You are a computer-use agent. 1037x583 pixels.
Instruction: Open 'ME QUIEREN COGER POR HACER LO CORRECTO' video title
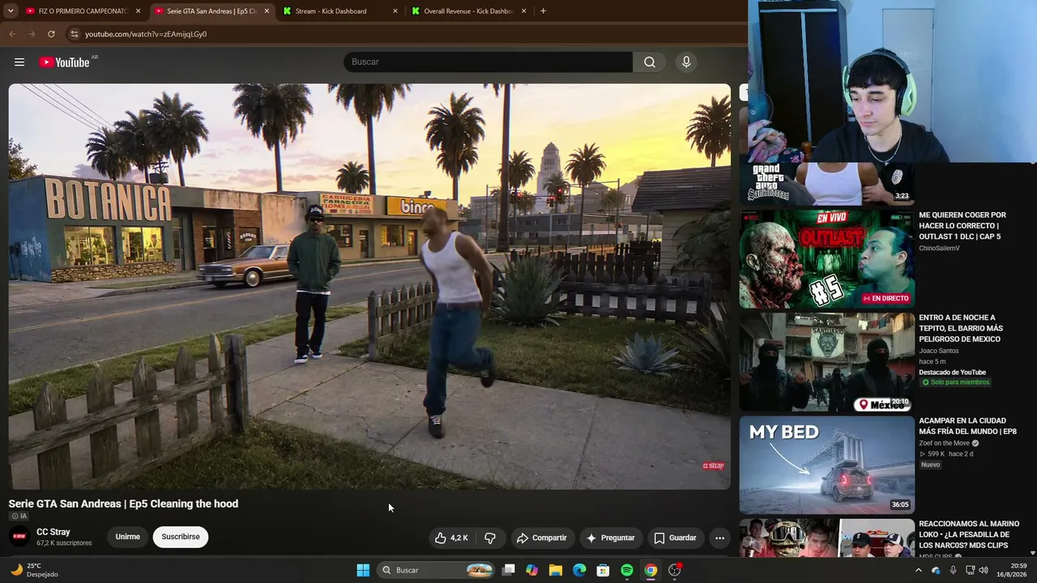(x=963, y=226)
